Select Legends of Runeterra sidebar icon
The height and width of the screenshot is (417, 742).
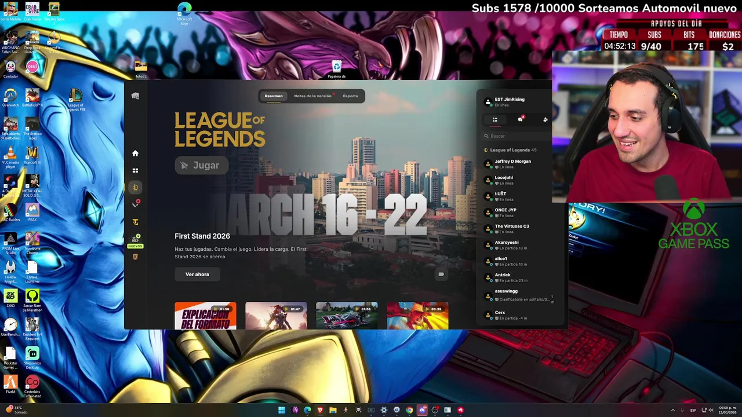(x=135, y=257)
